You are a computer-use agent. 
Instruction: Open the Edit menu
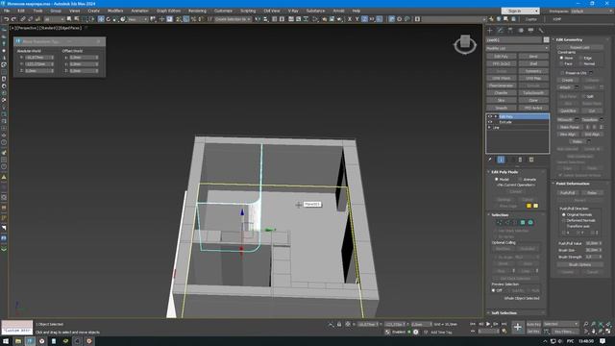(x=21, y=11)
